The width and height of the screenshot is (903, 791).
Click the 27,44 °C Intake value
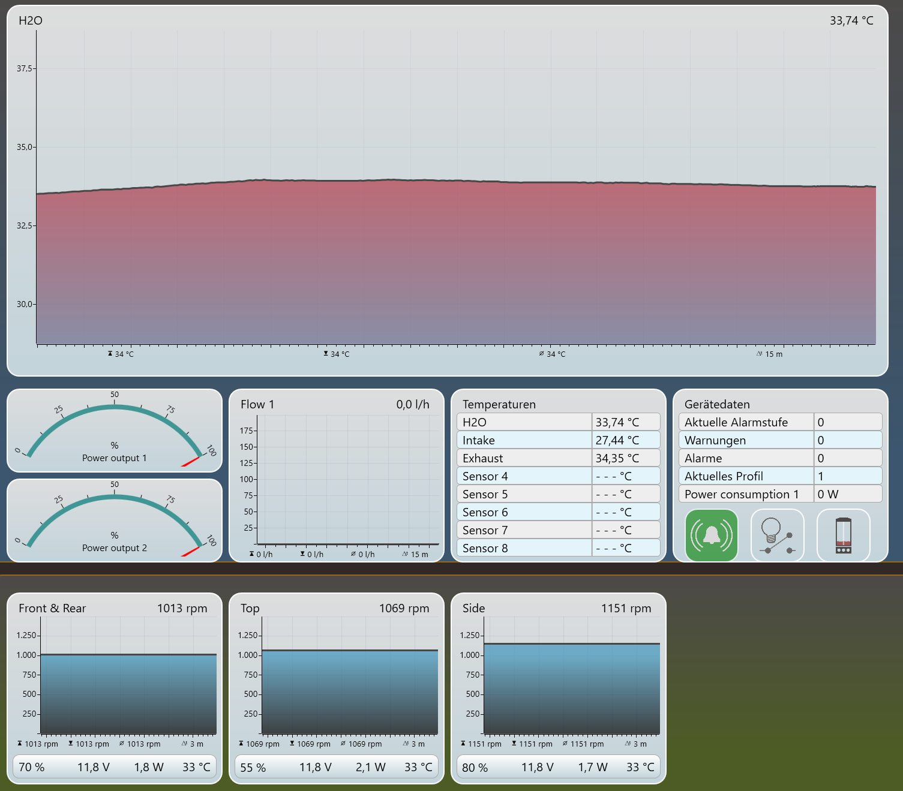click(x=617, y=440)
